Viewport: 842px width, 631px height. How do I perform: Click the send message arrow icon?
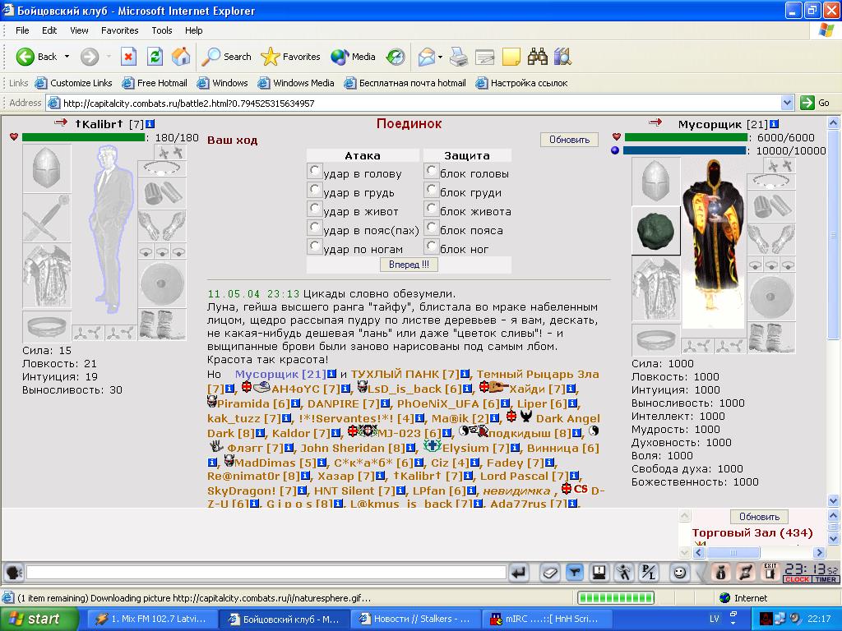(x=519, y=573)
